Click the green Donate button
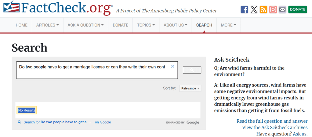312x137 pixels. click(297, 9)
